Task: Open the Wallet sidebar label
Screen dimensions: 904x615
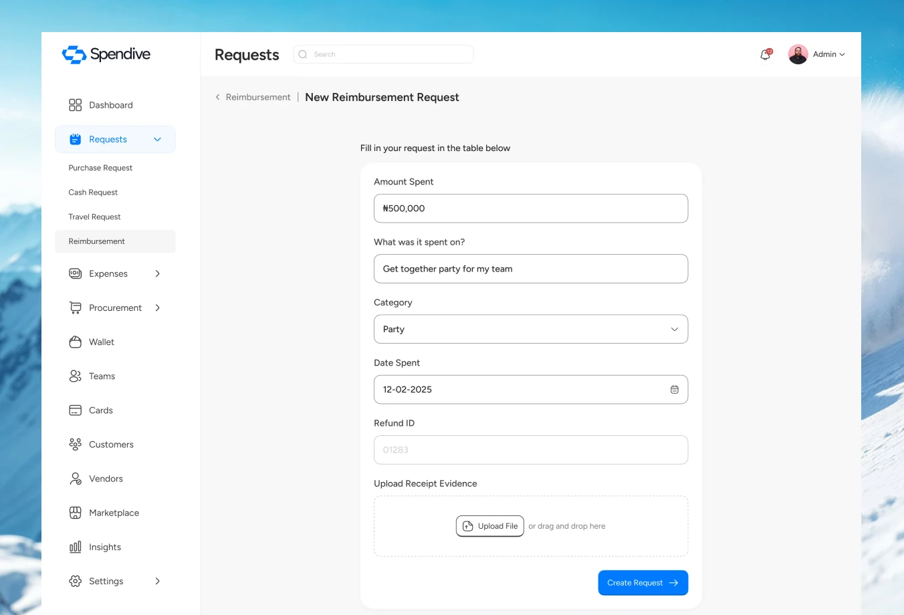Action: coord(102,342)
